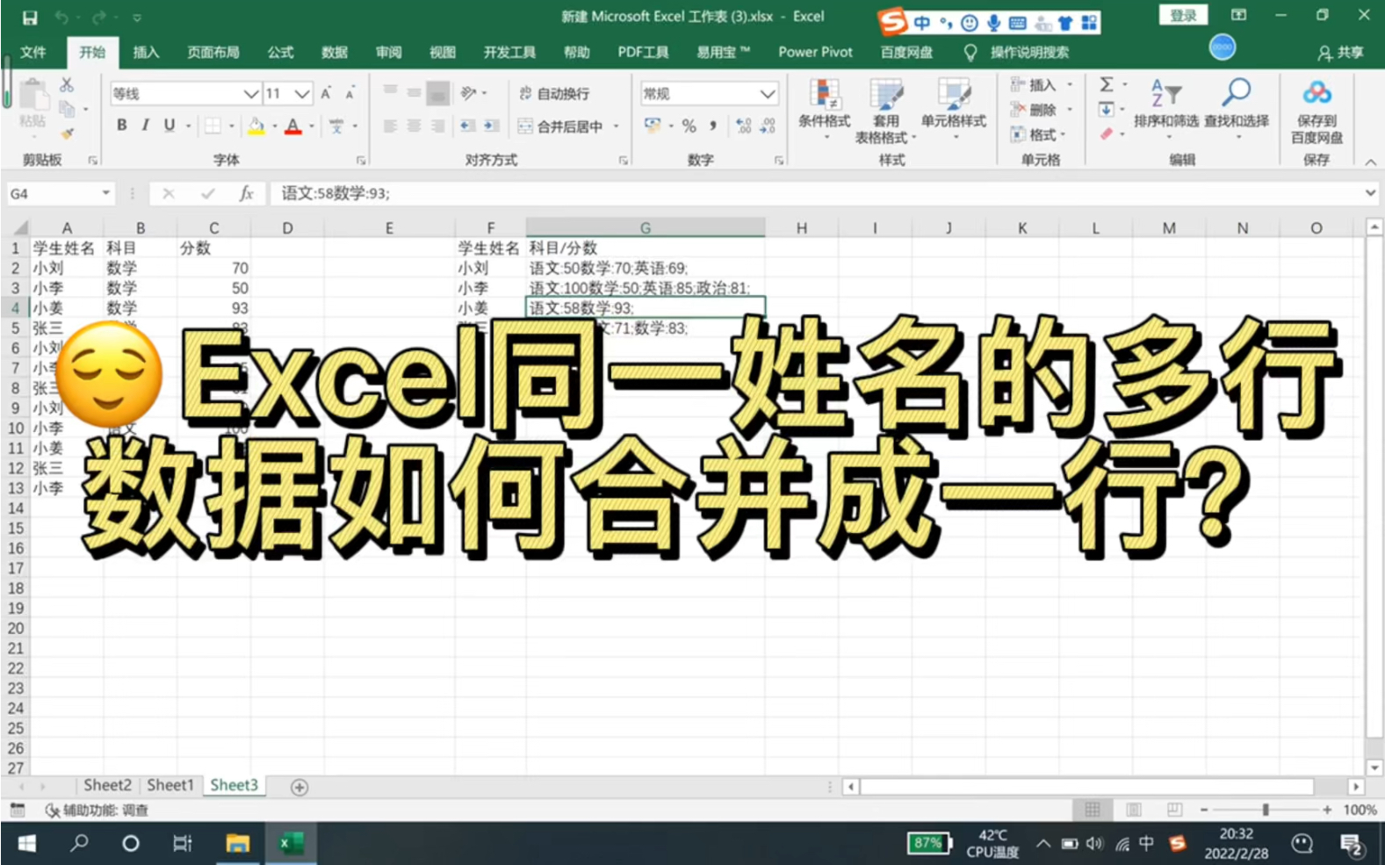Open the number format dropdown (常规)
The width and height of the screenshot is (1385, 865).
(767, 94)
